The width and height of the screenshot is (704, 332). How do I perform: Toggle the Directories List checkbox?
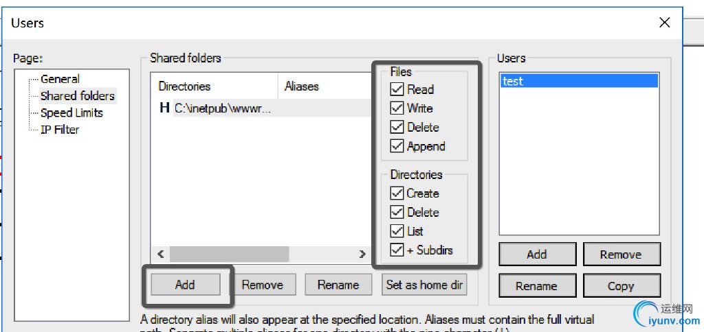(397, 231)
